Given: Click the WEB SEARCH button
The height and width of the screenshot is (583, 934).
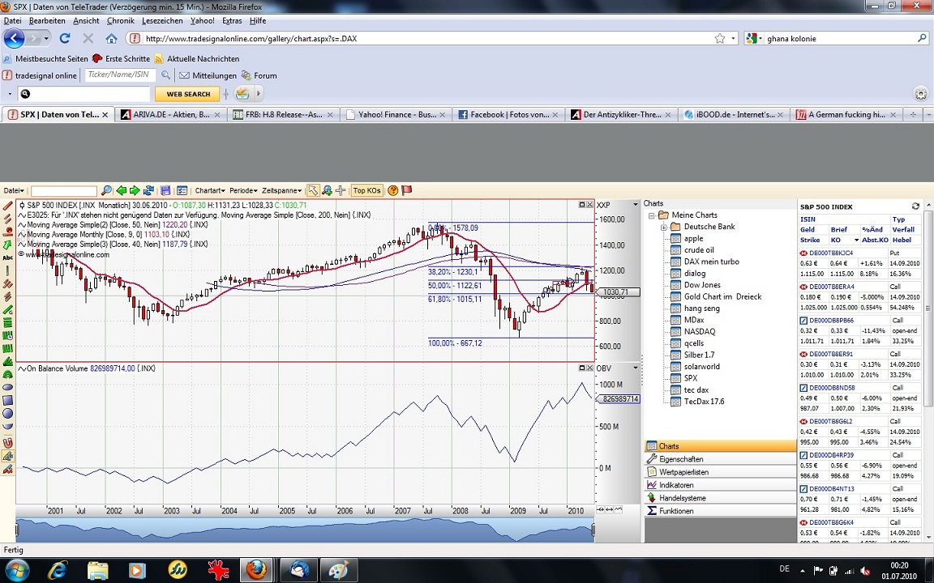Looking at the screenshot, I should [x=188, y=94].
